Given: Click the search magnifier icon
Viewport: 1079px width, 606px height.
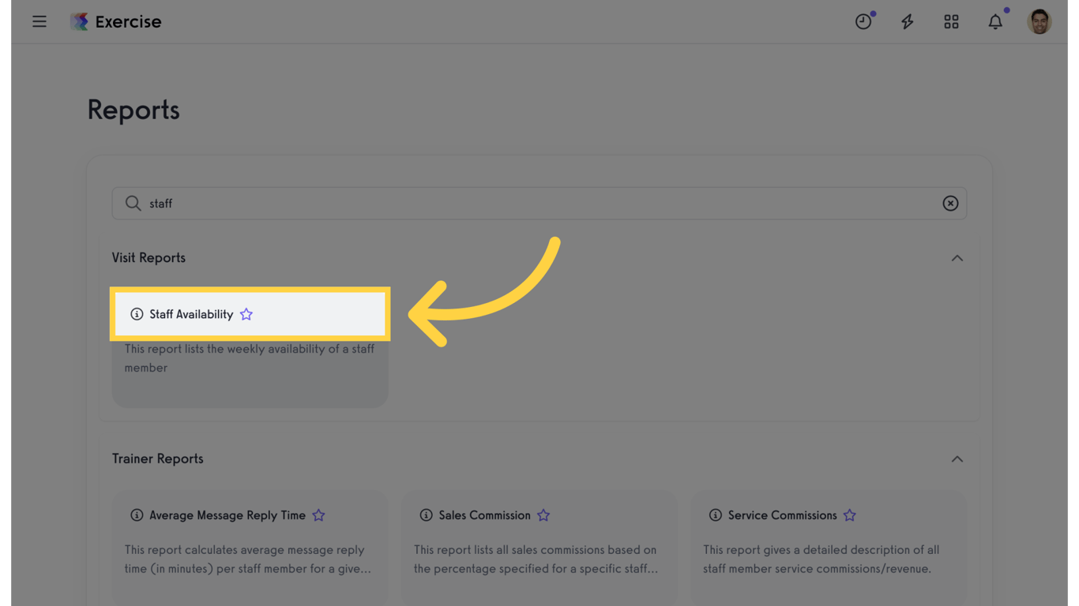Looking at the screenshot, I should tap(133, 204).
